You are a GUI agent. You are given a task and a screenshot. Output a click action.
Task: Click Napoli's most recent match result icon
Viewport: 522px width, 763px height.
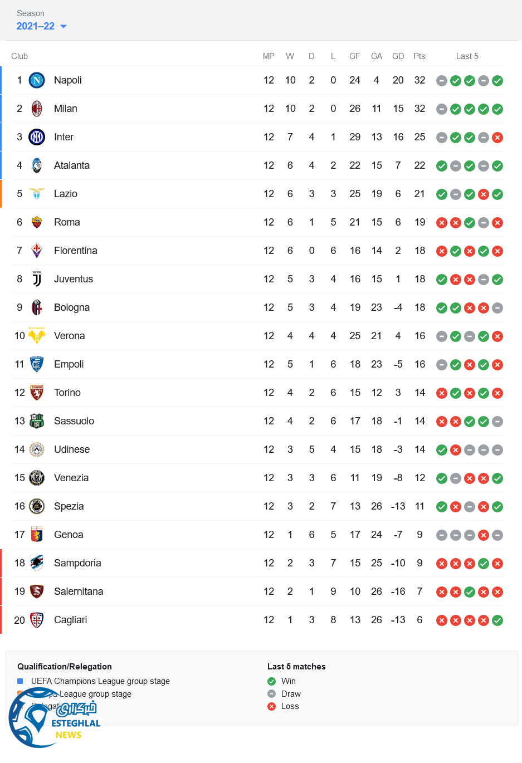click(x=497, y=81)
